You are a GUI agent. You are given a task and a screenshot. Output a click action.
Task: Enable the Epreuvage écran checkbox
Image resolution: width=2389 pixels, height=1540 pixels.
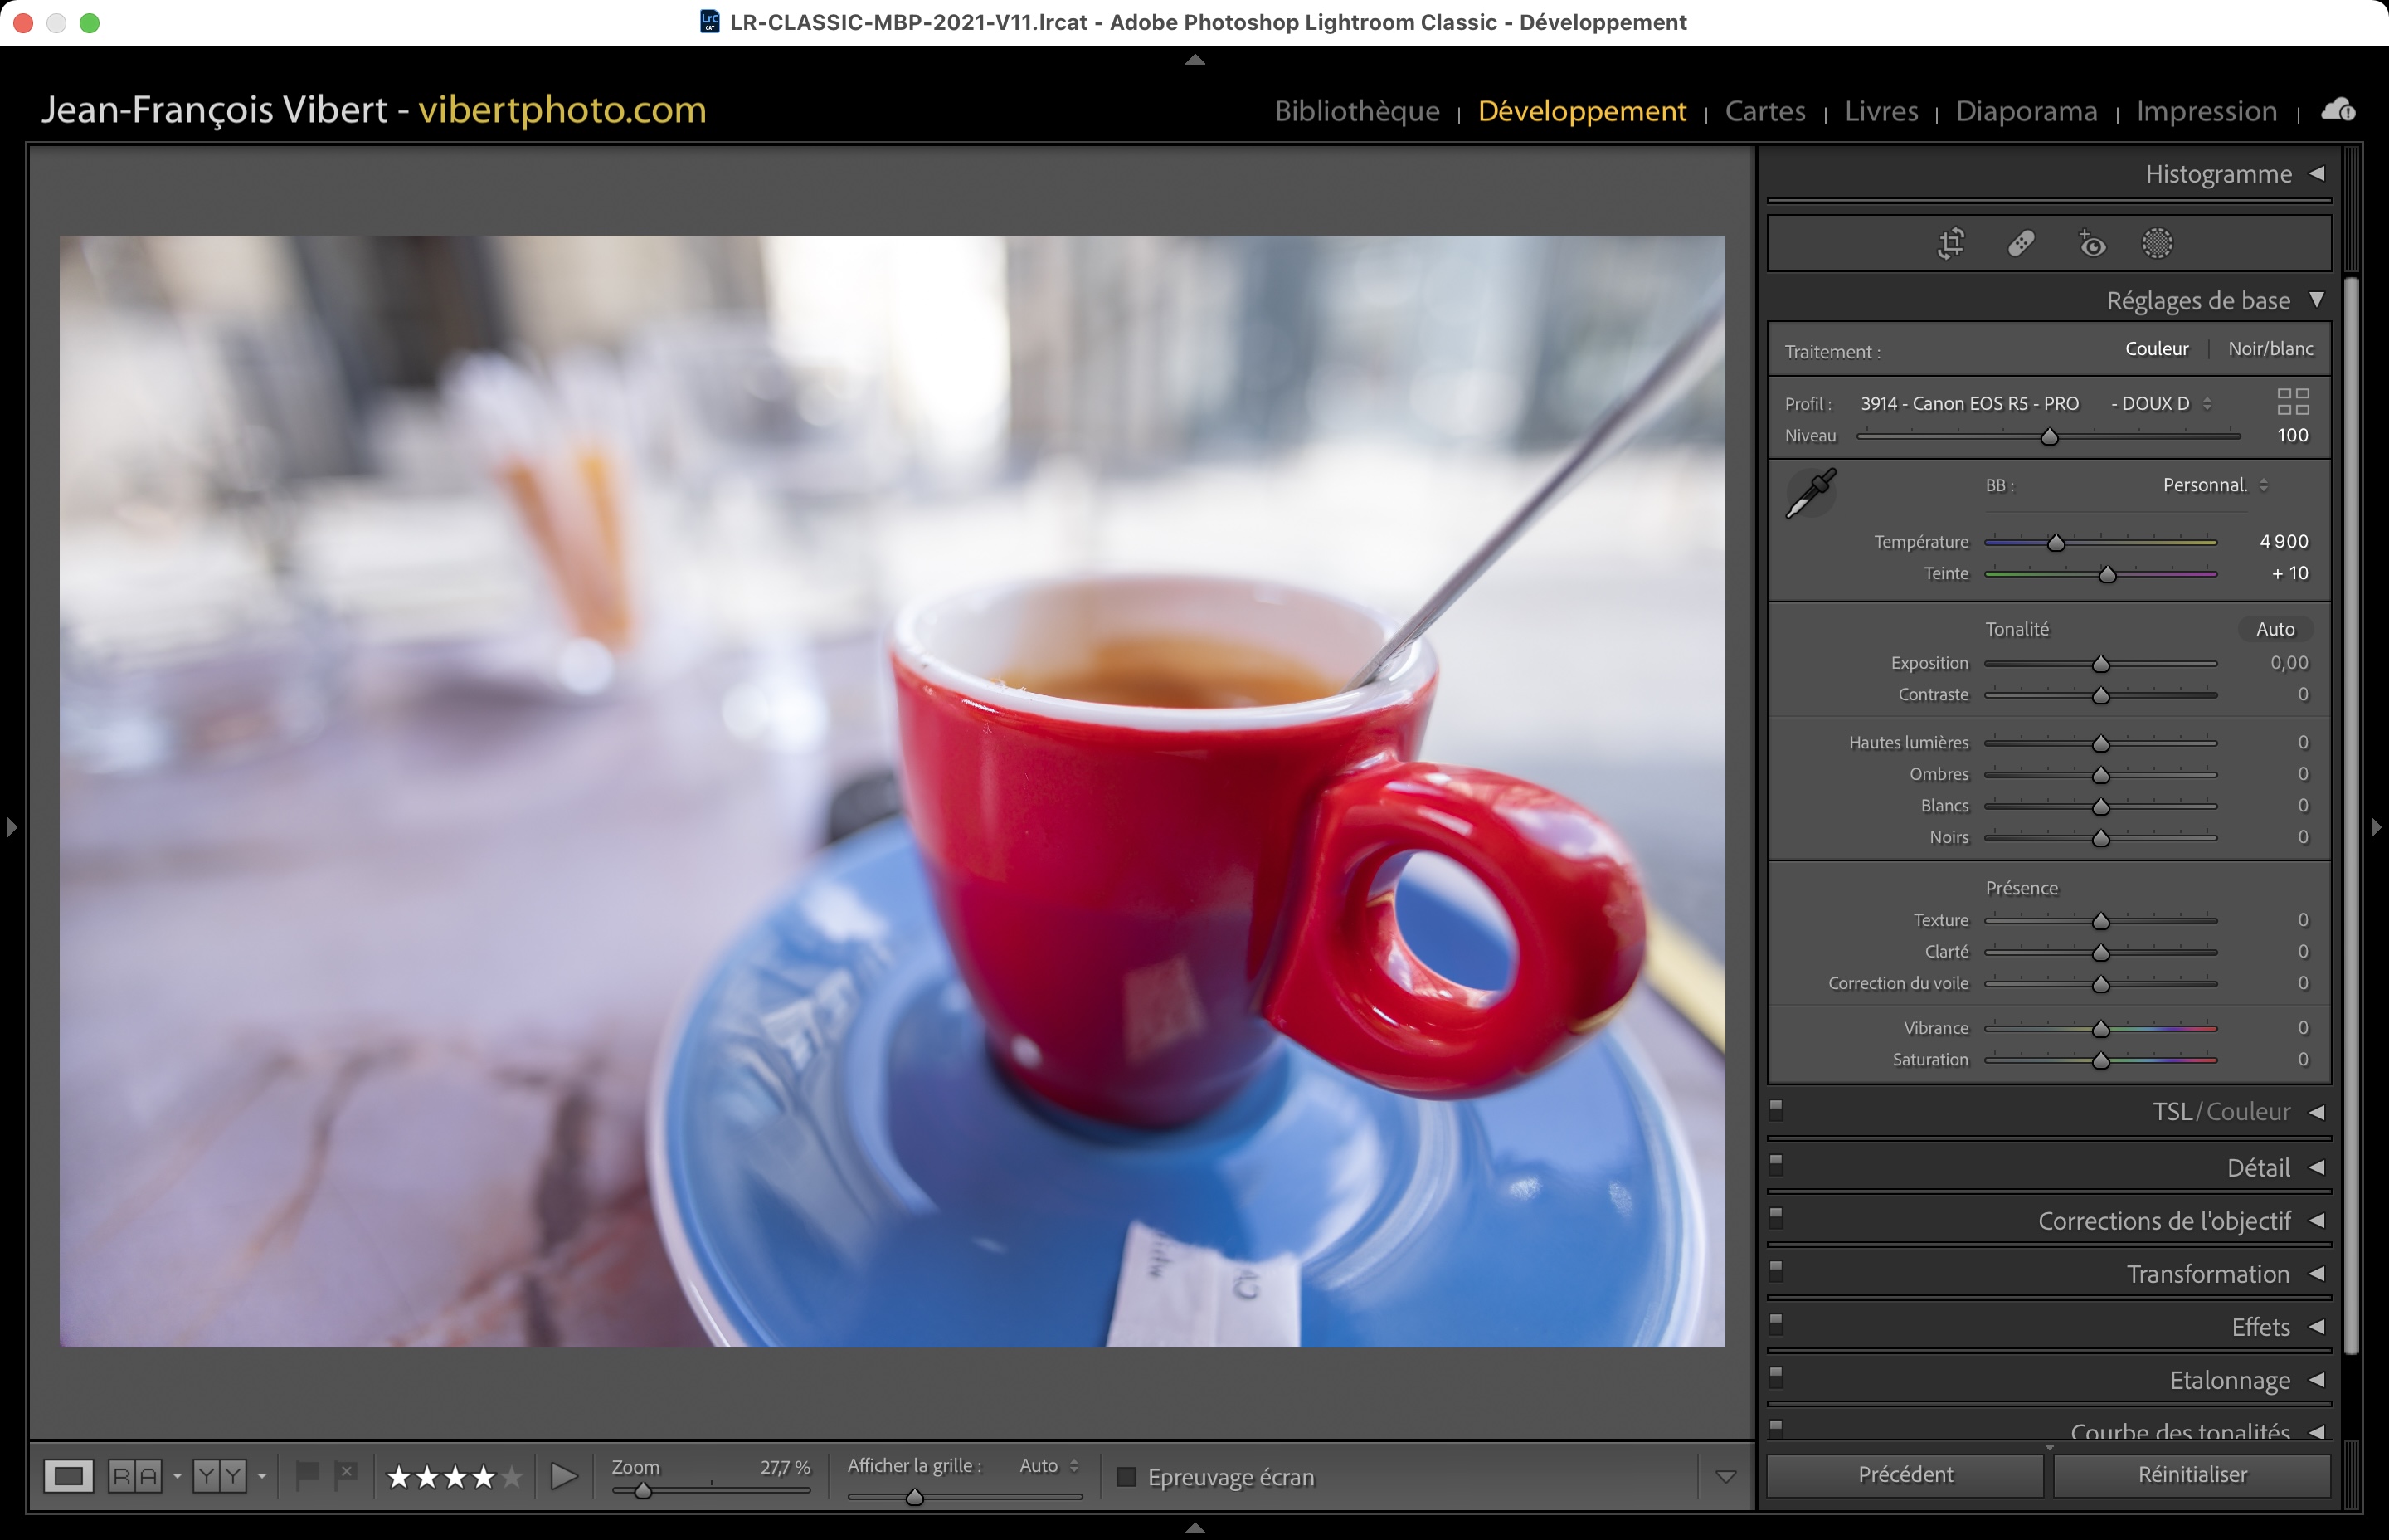(x=1126, y=1477)
